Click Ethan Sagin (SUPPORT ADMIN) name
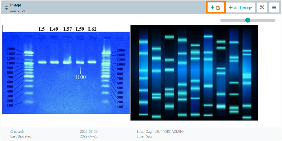The width and height of the screenshot is (282, 141). [x=160, y=132]
